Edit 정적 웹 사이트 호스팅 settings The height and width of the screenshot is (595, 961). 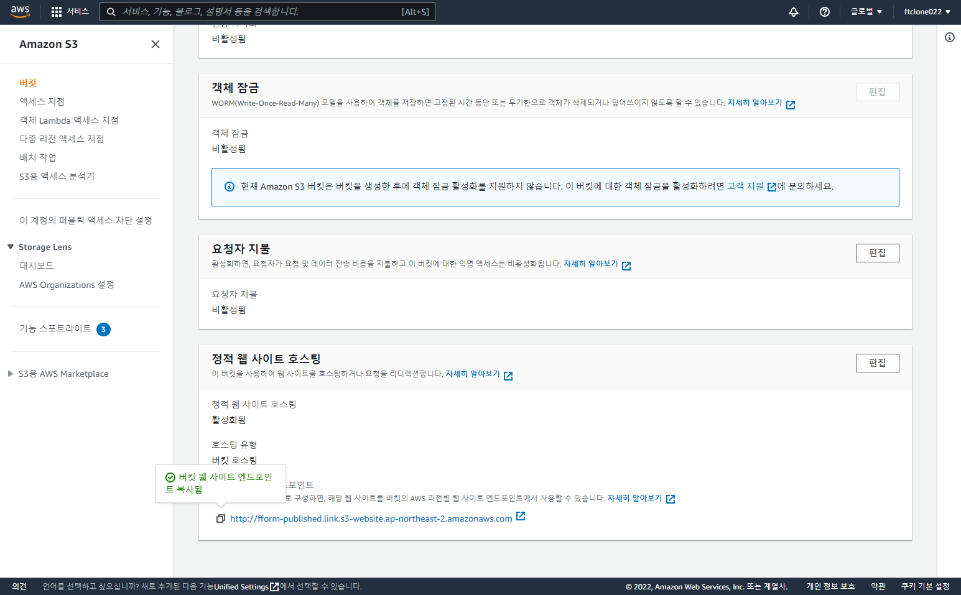coord(877,363)
